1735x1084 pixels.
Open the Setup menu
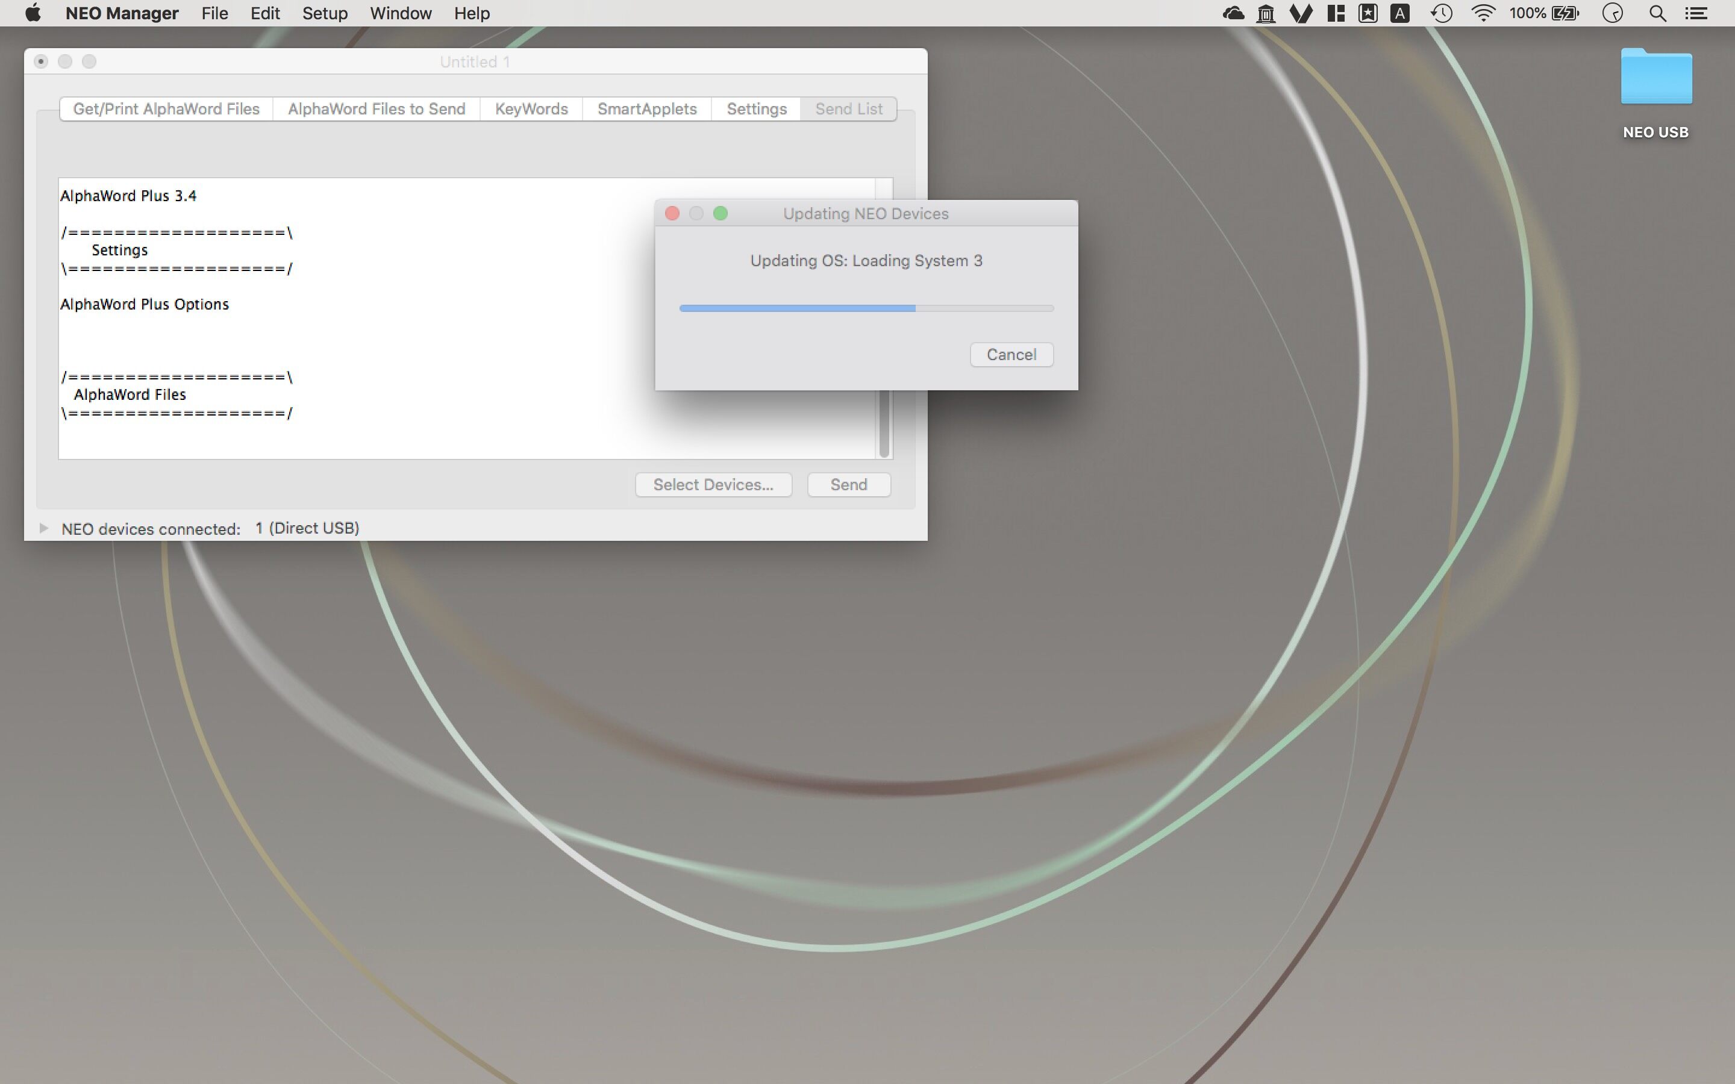325,13
